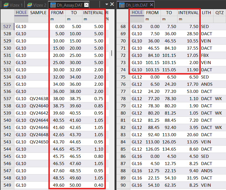Select the SAMPLE column header

[38, 12]
